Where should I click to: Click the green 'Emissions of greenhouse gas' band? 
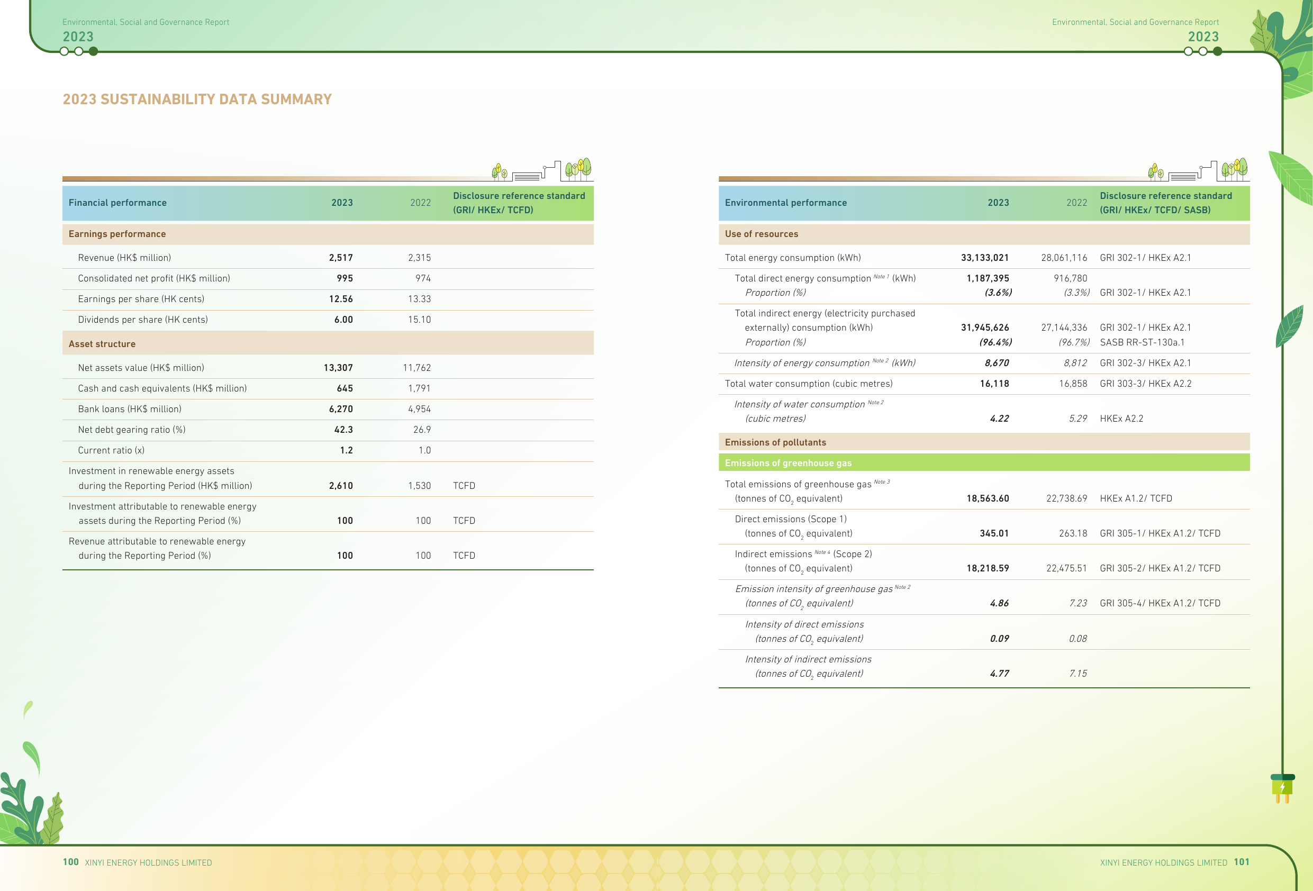coord(984,463)
